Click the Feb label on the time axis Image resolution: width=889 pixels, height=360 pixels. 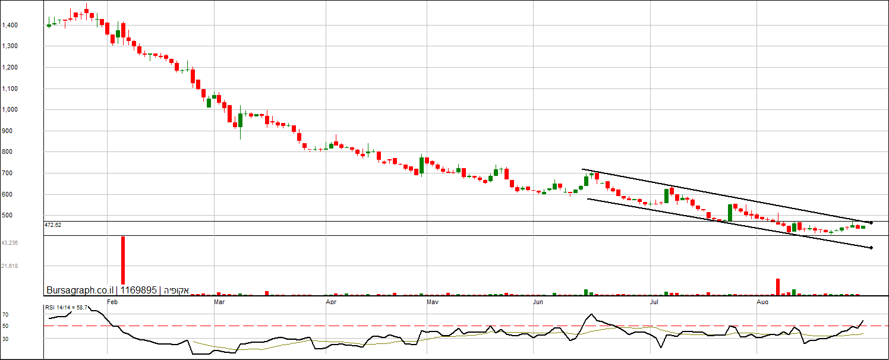111,302
